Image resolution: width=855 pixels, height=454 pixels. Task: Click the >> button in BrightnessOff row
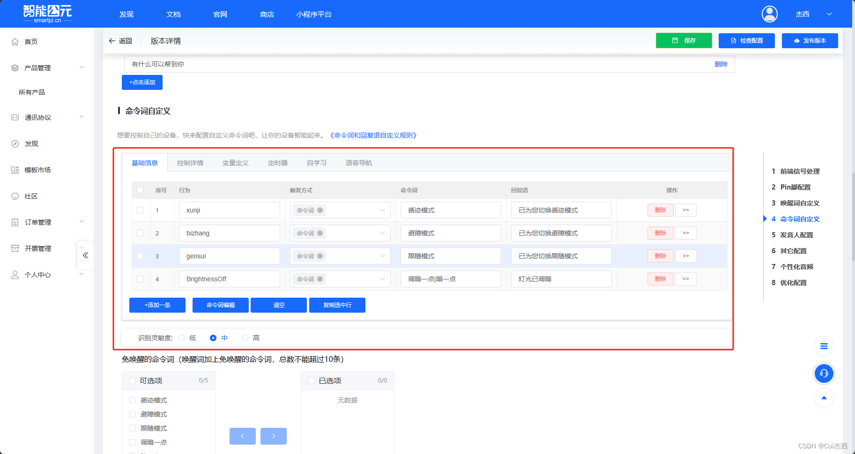pyautogui.click(x=686, y=279)
